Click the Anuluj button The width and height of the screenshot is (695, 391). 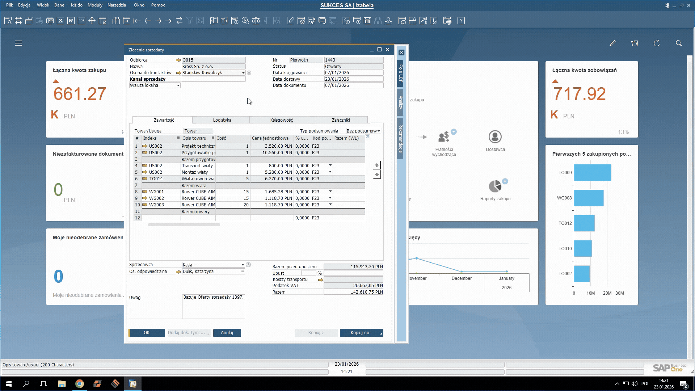point(227,333)
